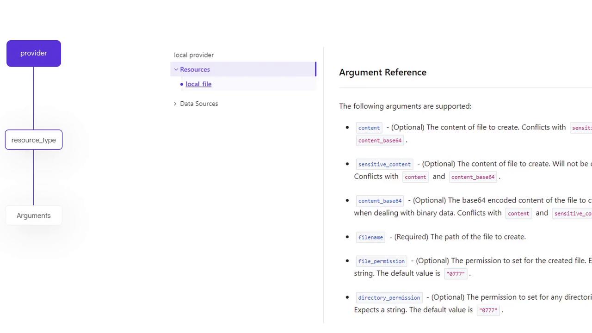Click the file_permission argument code tag
This screenshot has width=592, height=333.
381,261
